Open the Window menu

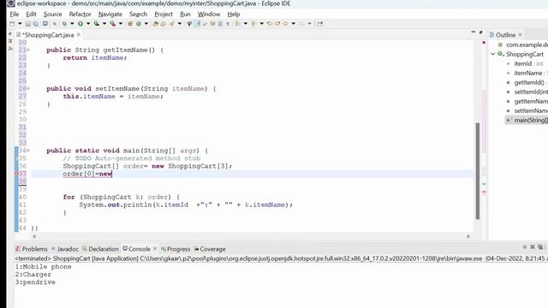click(209, 14)
